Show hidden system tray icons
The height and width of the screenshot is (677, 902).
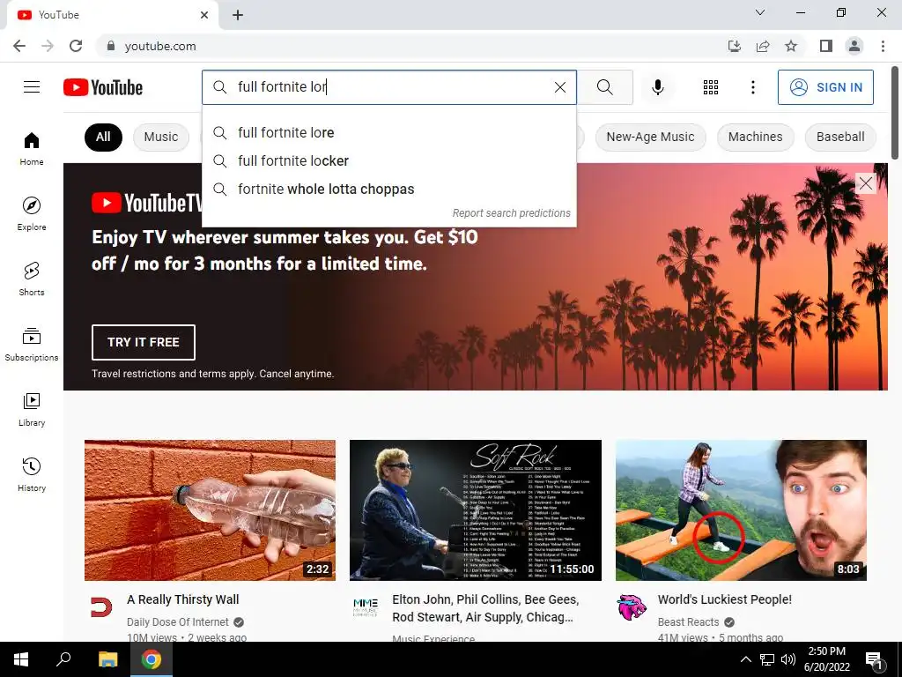pos(745,659)
